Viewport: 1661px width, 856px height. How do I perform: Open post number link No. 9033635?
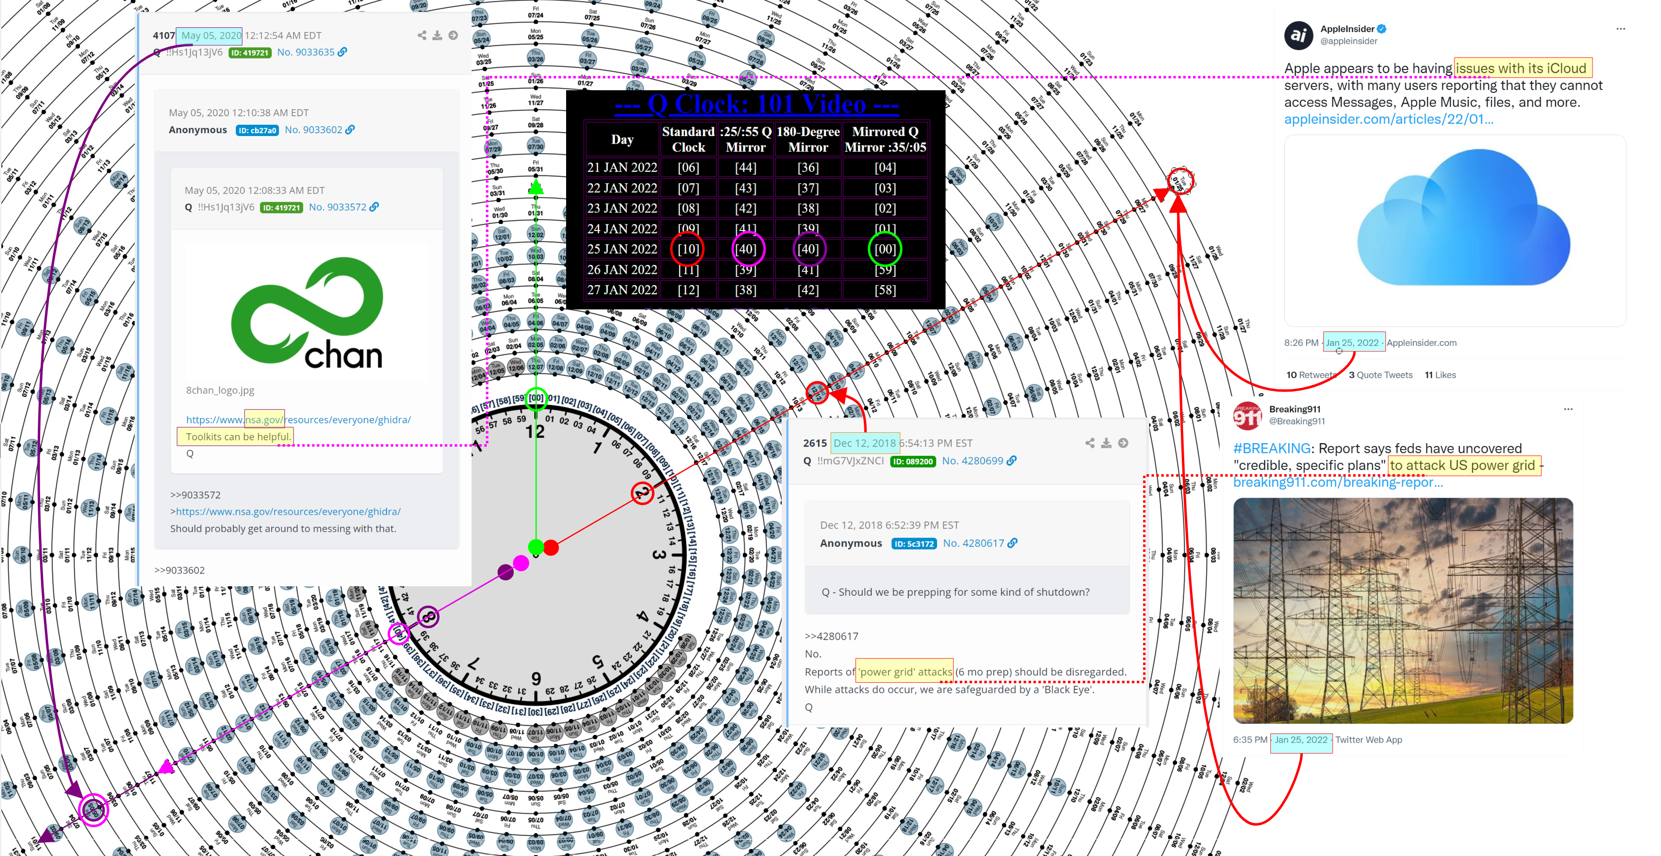pos(306,52)
